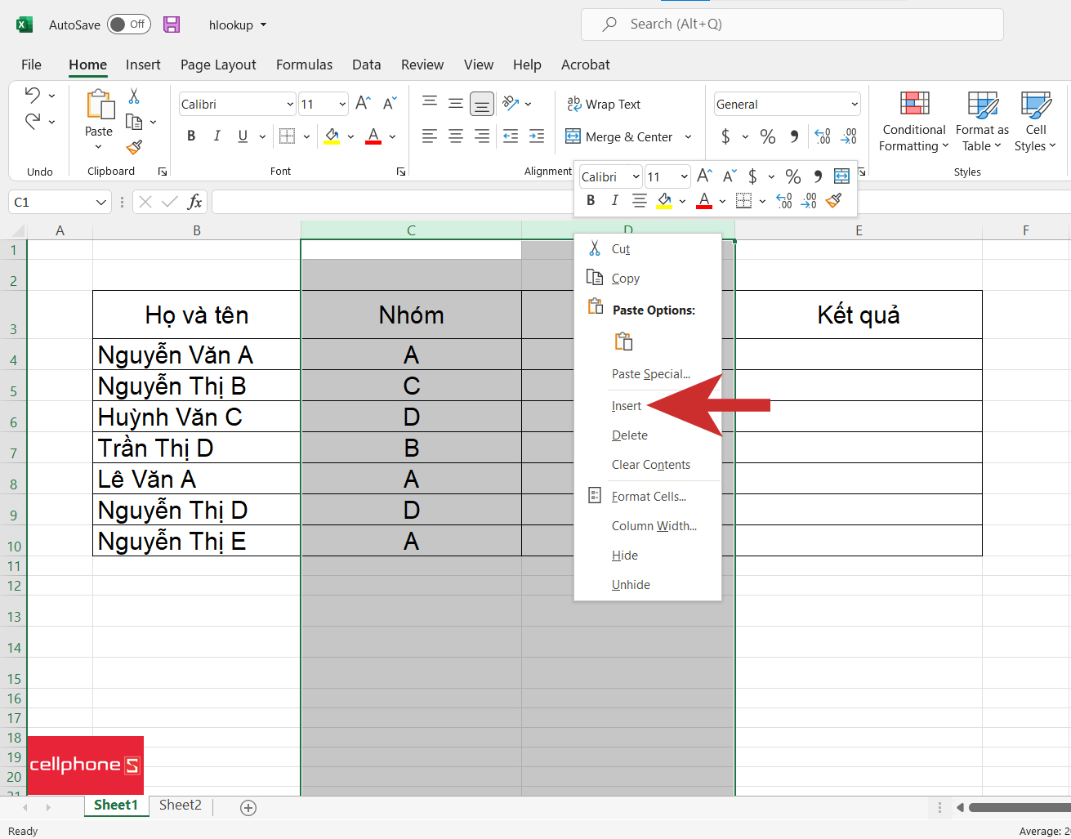Click the ribbon Copy icon

[x=134, y=122]
